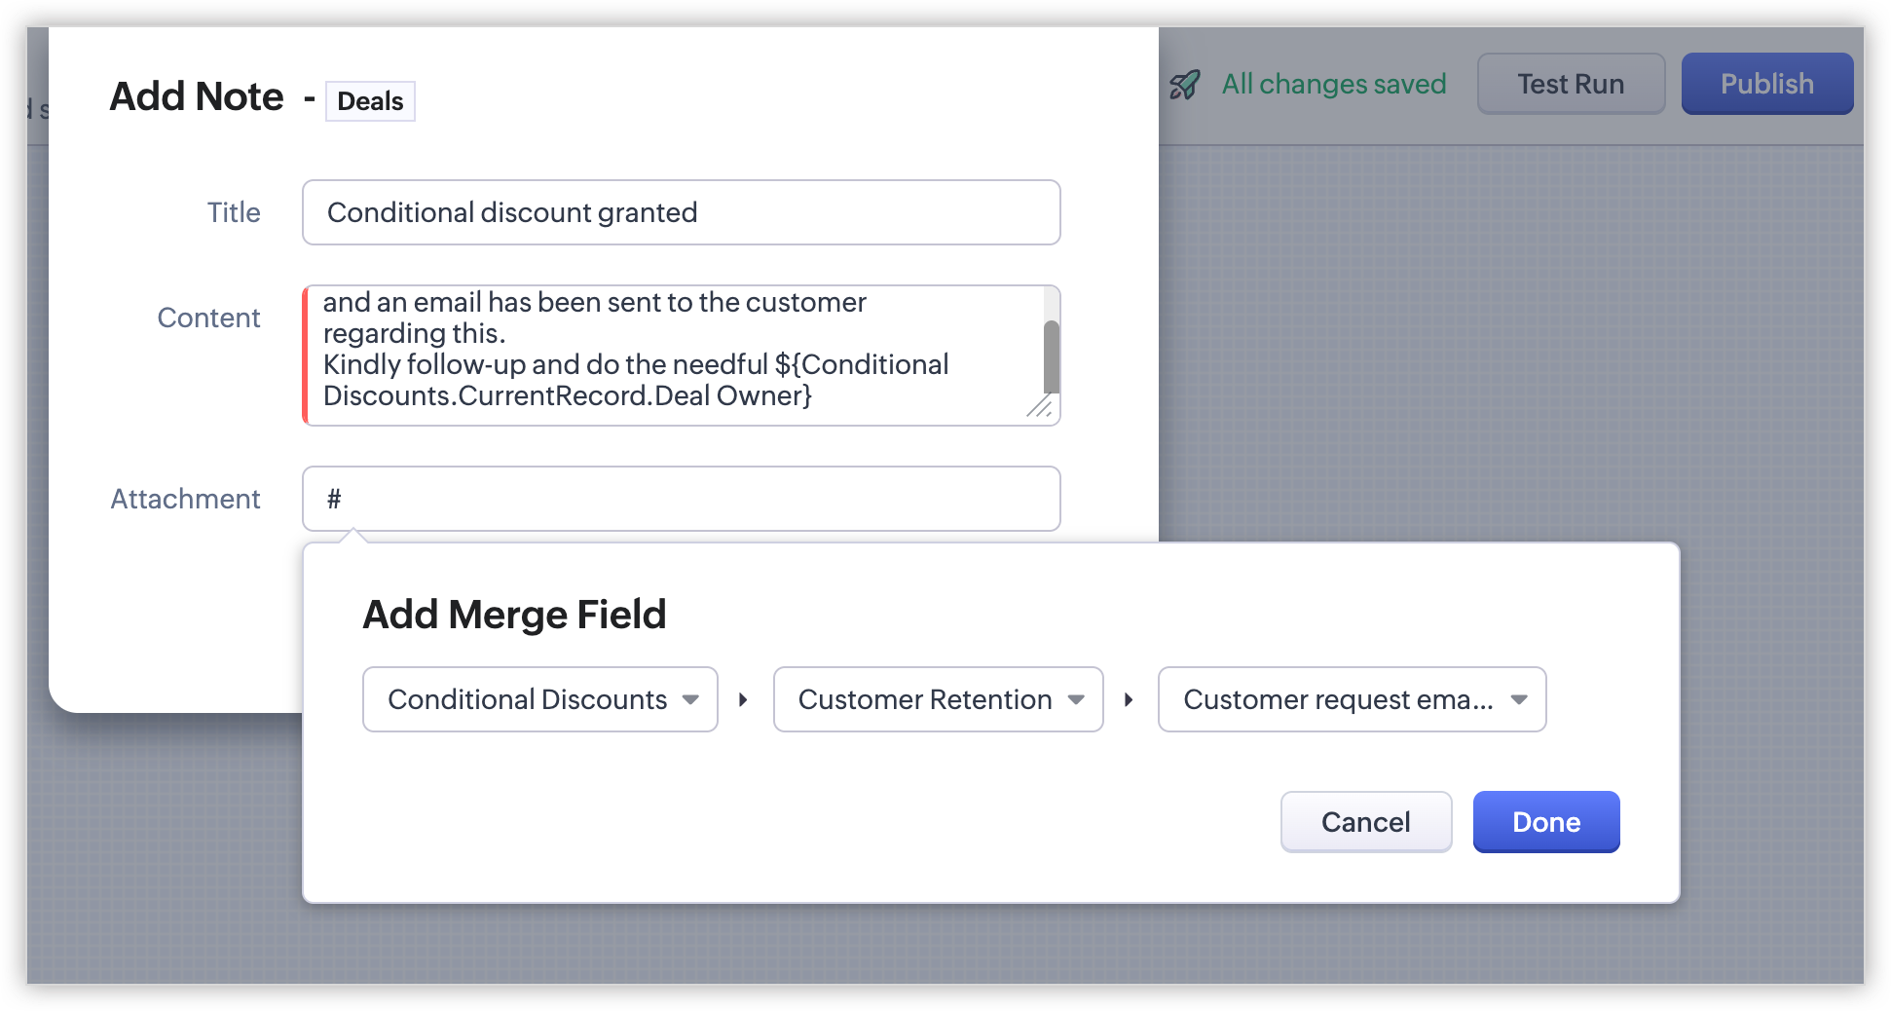Click the Content field label
1891x1011 pixels.
click(208, 318)
